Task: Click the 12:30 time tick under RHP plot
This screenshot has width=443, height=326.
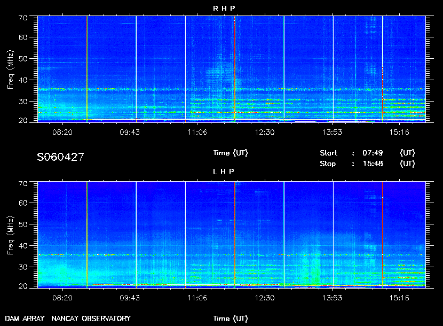Action: (x=265, y=132)
